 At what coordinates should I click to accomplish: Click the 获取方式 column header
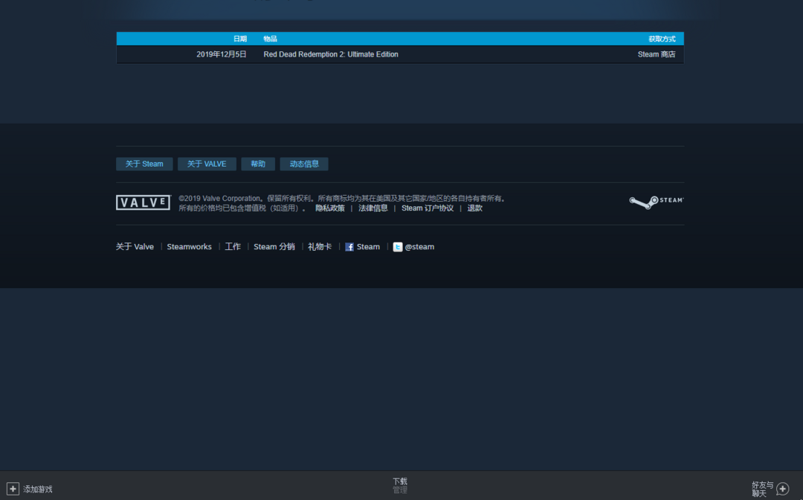662,39
